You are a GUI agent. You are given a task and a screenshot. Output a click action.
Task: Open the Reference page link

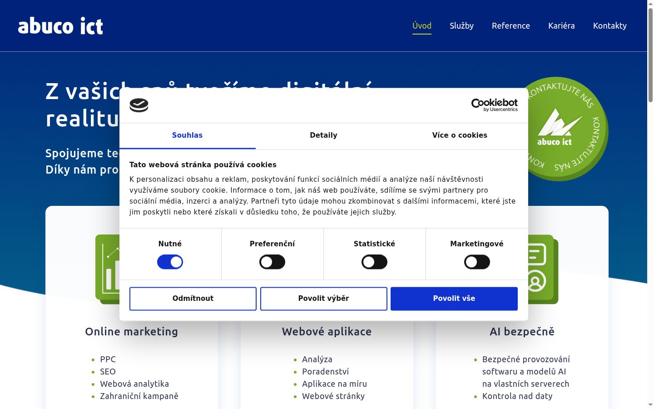click(x=511, y=26)
